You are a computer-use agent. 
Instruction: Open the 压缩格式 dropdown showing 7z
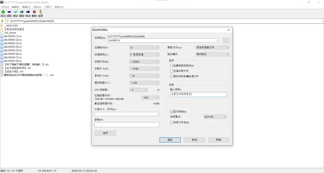(x=144, y=47)
